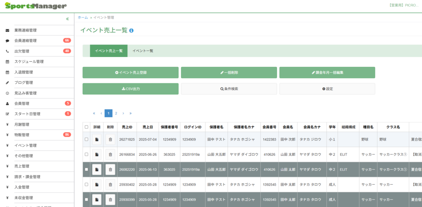Delete row 26271825 with trash icon
The image size is (422, 207).
tap(110, 139)
